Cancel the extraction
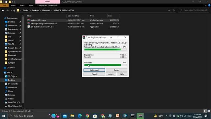This screenshot has height=119, width=211. [x=94, y=74]
